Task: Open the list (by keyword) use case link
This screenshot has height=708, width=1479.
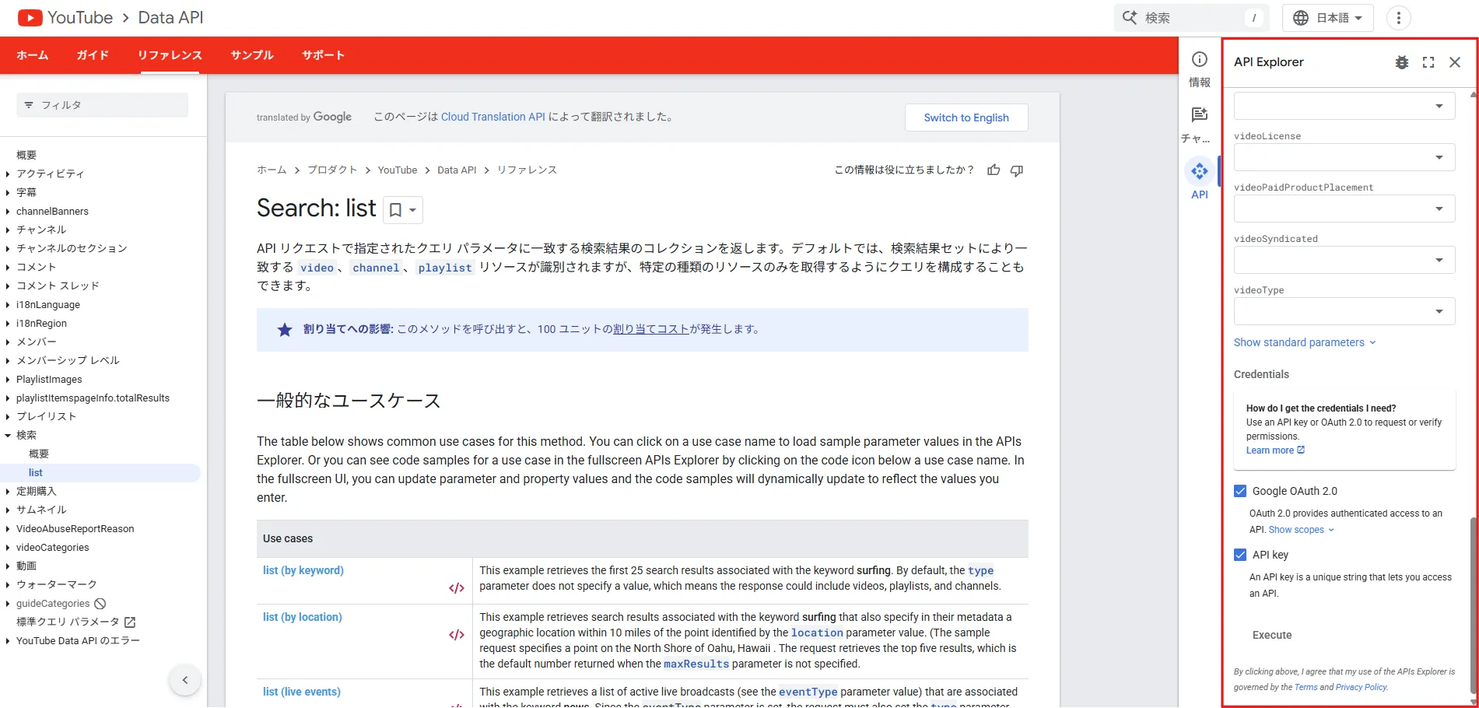Action: tap(303, 570)
